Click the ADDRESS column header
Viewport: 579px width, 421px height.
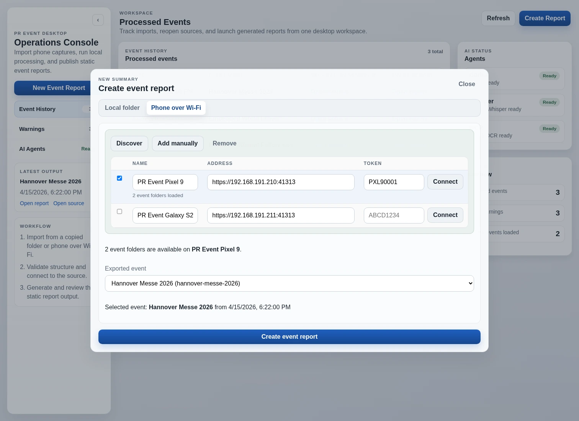(220, 163)
